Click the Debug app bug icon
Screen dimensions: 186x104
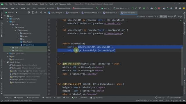tap(144, 8)
